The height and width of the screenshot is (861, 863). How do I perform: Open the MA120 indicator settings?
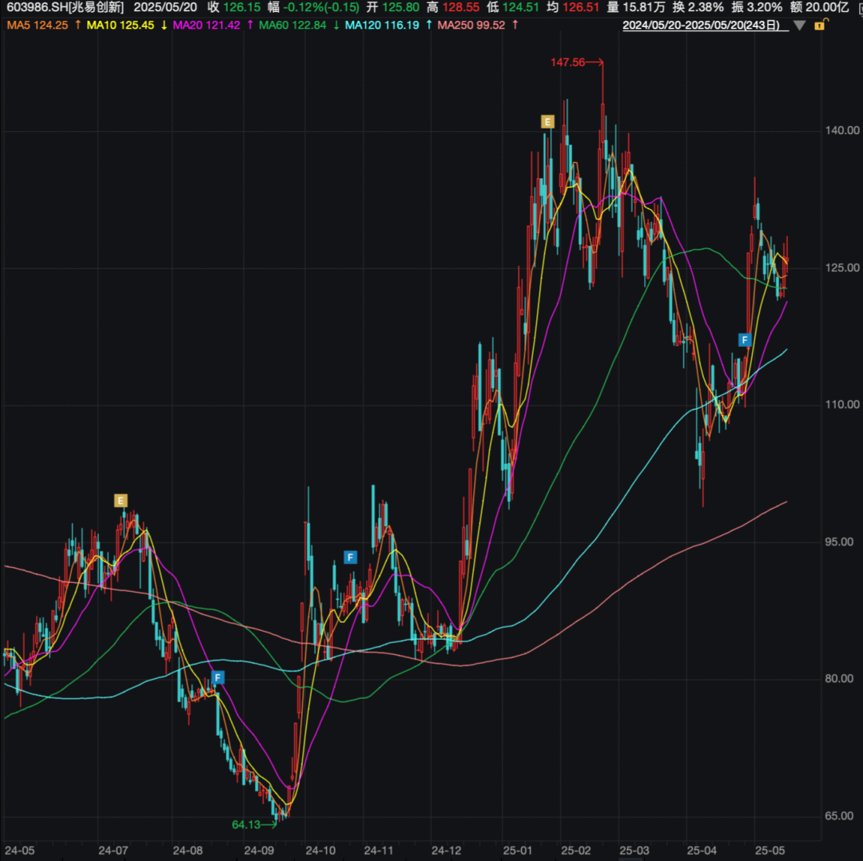[380, 25]
